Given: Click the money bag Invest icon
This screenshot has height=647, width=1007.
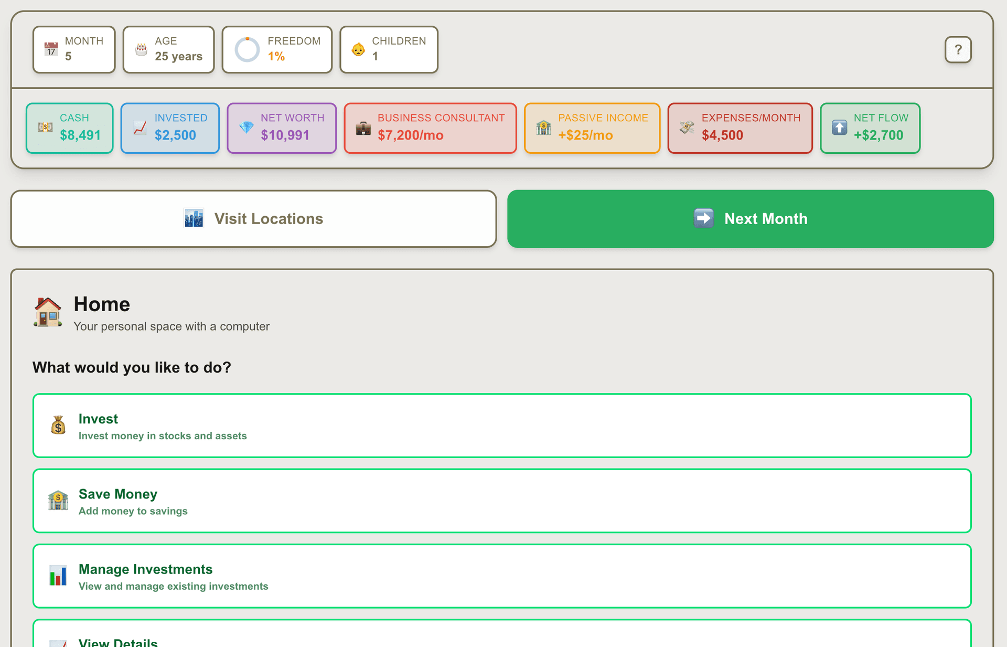Looking at the screenshot, I should (x=58, y=426).
